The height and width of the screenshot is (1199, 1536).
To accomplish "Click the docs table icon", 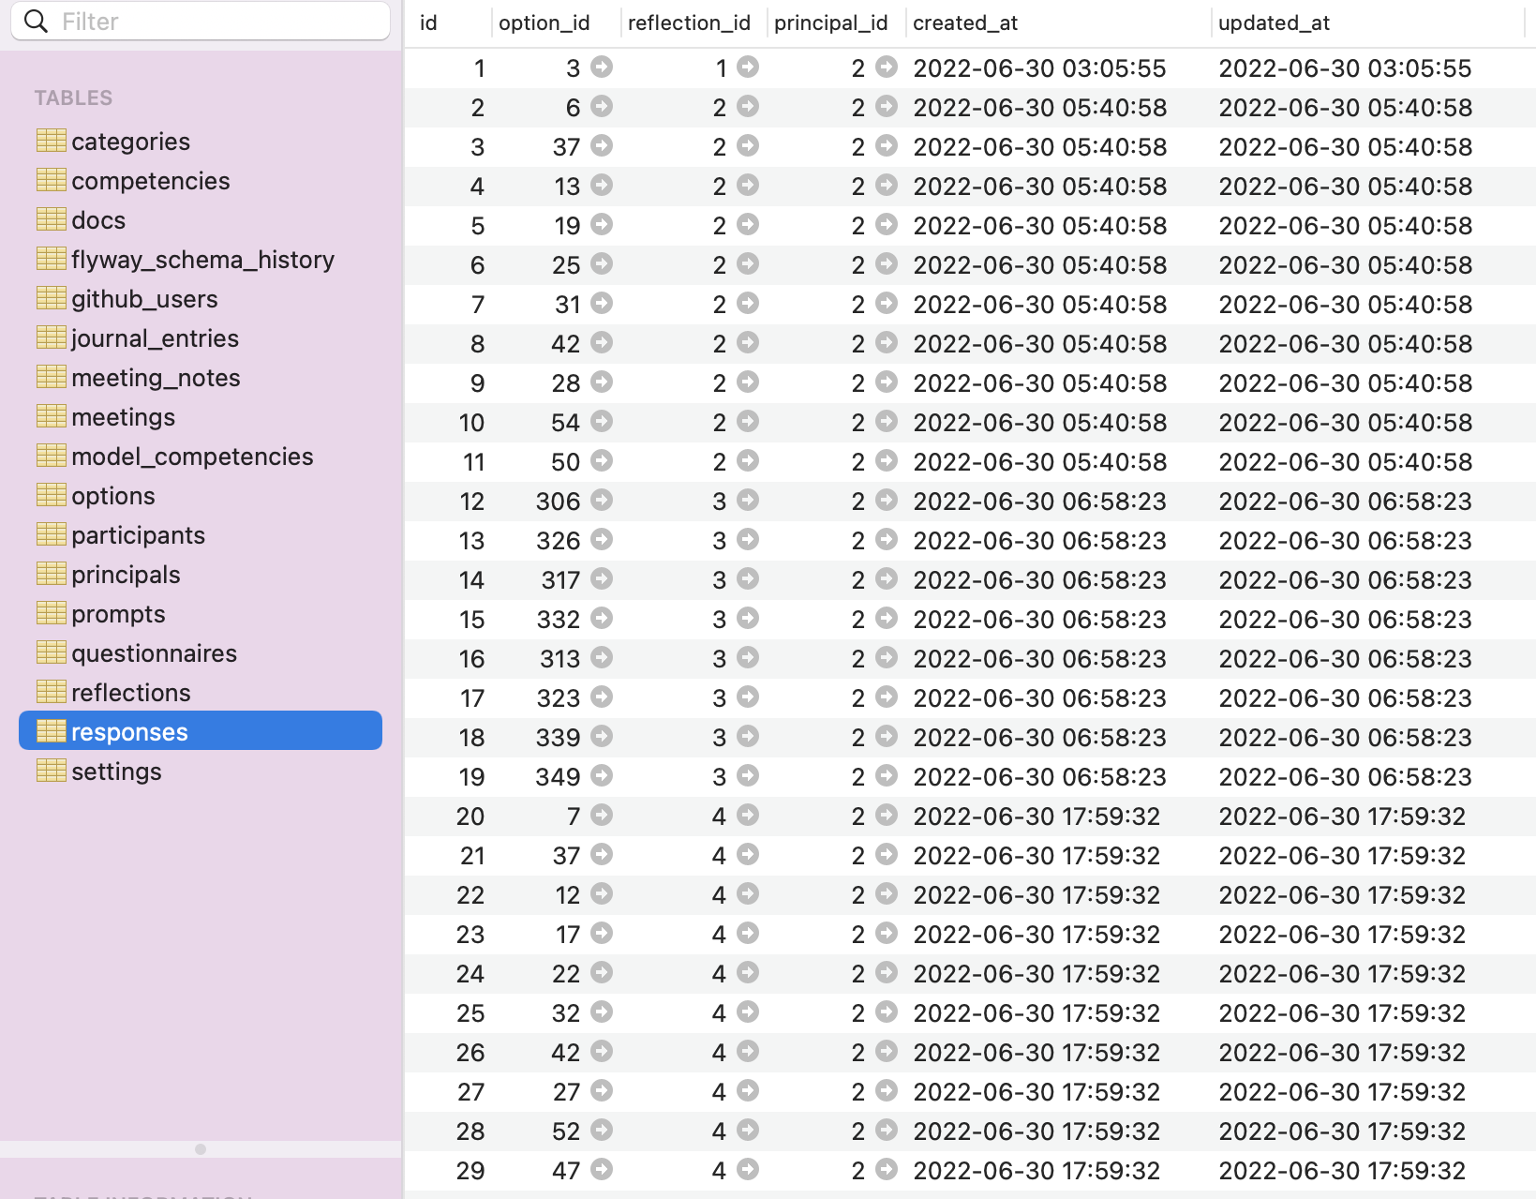I will pyautogui.click(x=51, y=218).
